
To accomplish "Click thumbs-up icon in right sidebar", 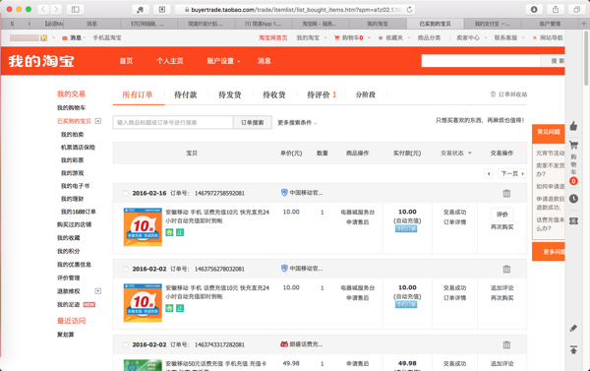I will tap(573, 126).
